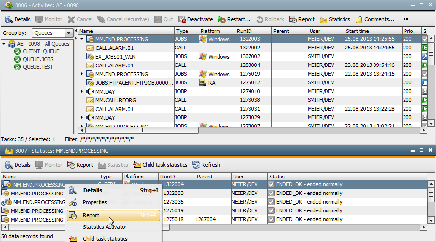Open Statistics from Activities toolbar
This screenshot has width=436, height=242.
(335, 19)
